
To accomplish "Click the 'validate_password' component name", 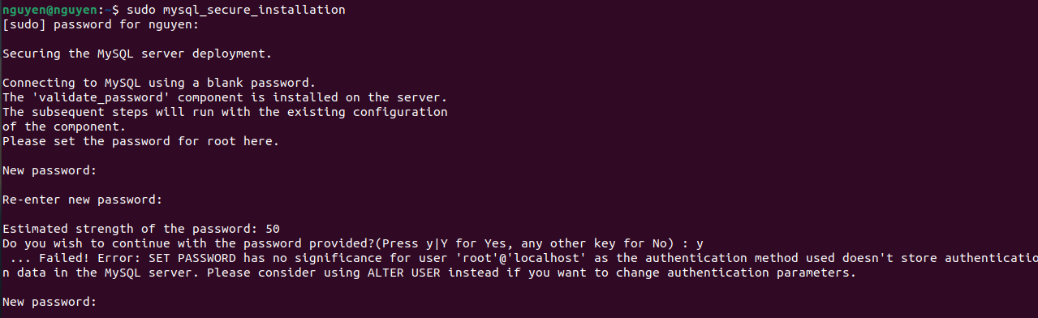I will pos(101,97).
